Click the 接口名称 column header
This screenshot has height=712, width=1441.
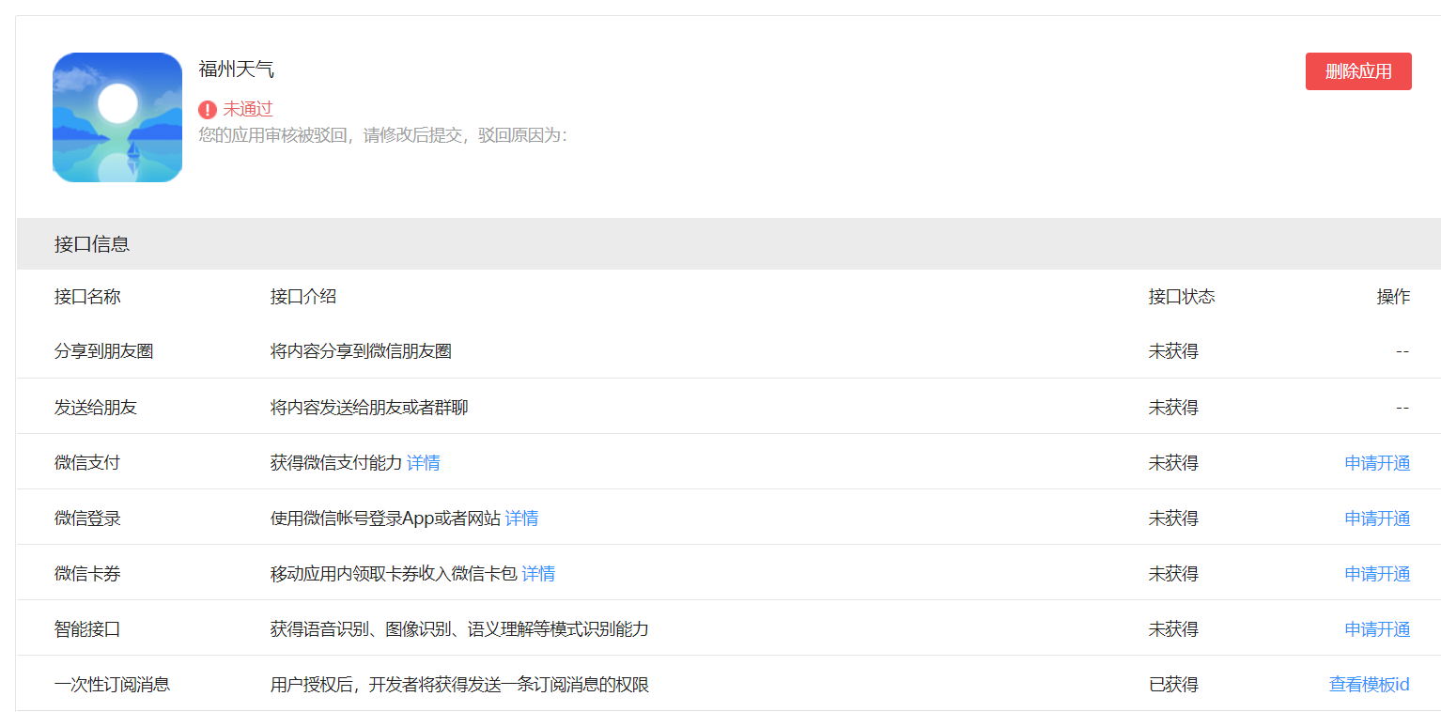(x=87, y=297)
